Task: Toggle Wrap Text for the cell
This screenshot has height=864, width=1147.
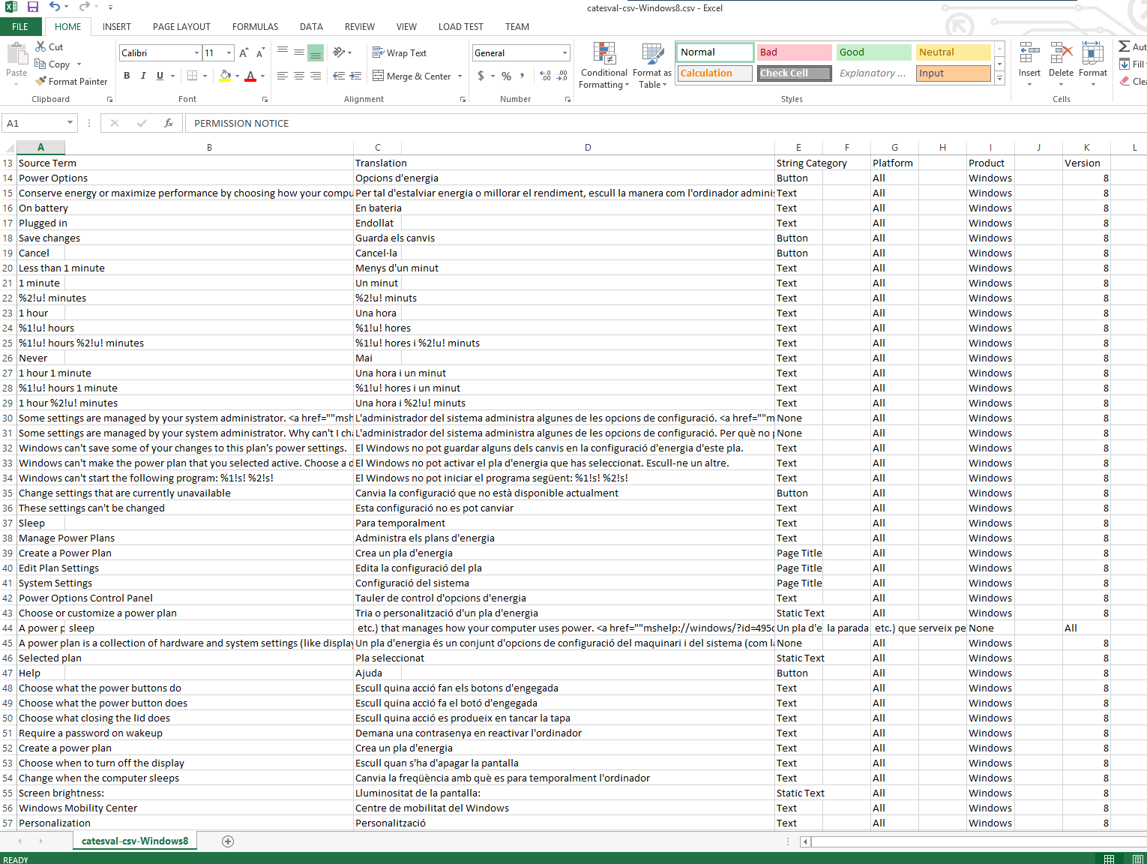Action: tap(400, 53)
